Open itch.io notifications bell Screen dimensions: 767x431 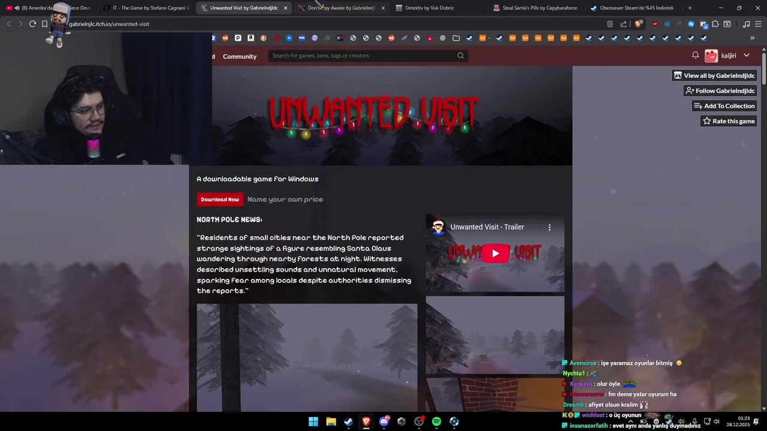pos(695,55)
